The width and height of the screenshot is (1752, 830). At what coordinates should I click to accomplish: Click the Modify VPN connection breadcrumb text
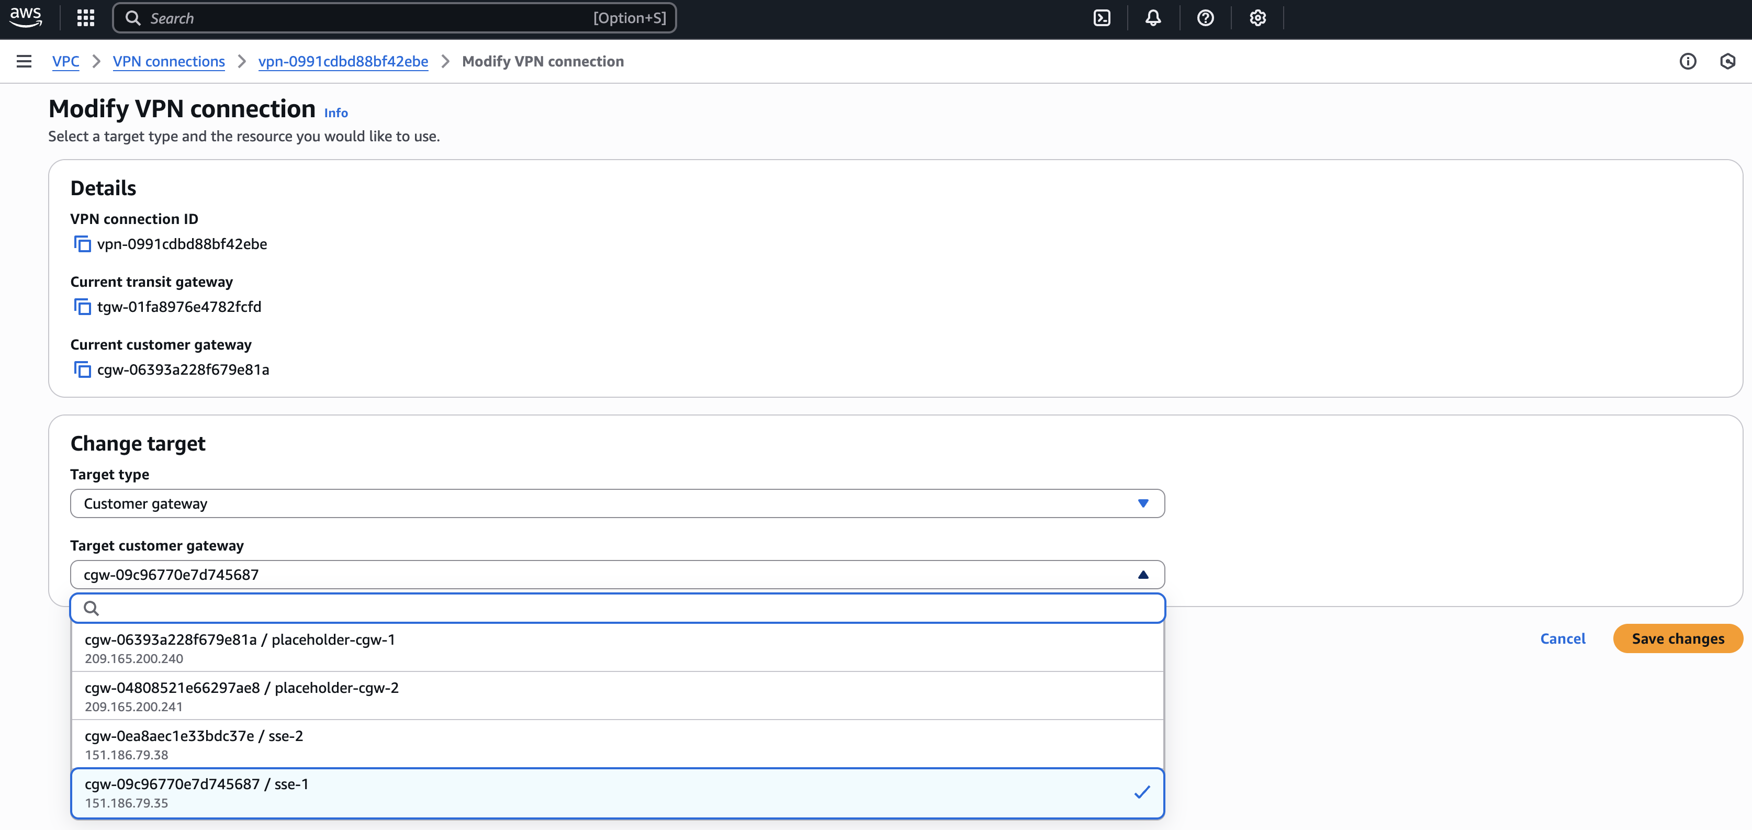point(543,61)
